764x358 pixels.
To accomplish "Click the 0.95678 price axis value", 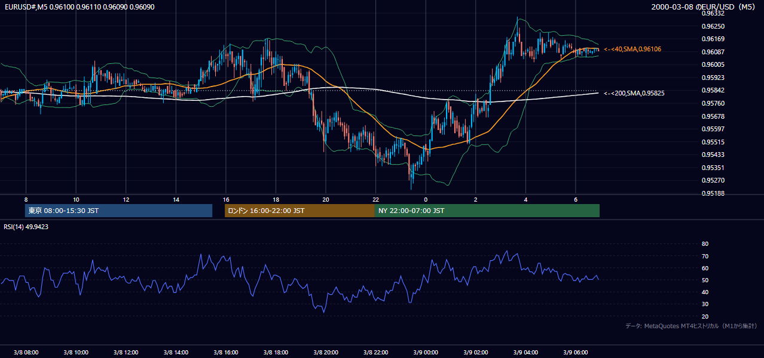I will point(713,116).
